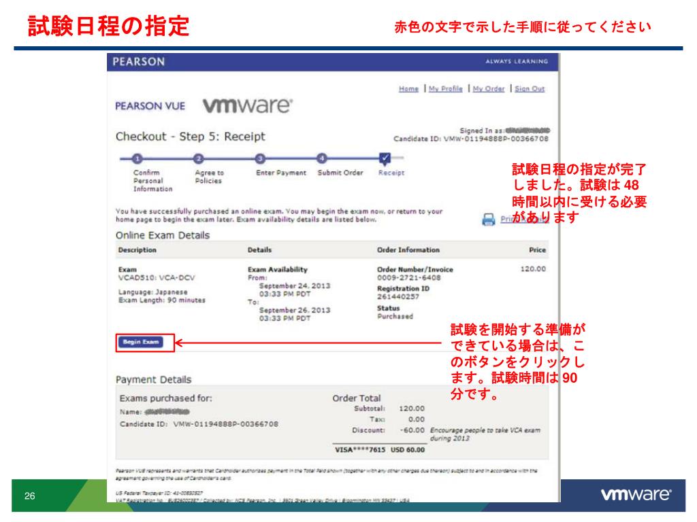Click the Pearson VUE logo
This screenshot has height=522, width=697.
coord(150,106)
